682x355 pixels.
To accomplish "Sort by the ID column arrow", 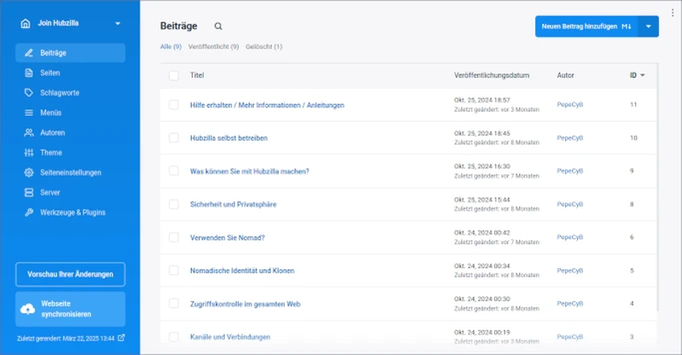I will tap(643, 75).
